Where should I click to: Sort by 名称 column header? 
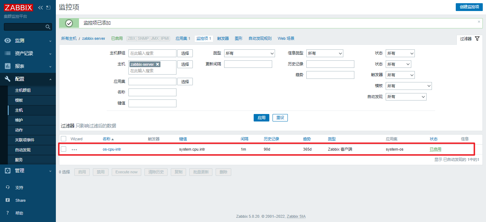pos(108,139)
